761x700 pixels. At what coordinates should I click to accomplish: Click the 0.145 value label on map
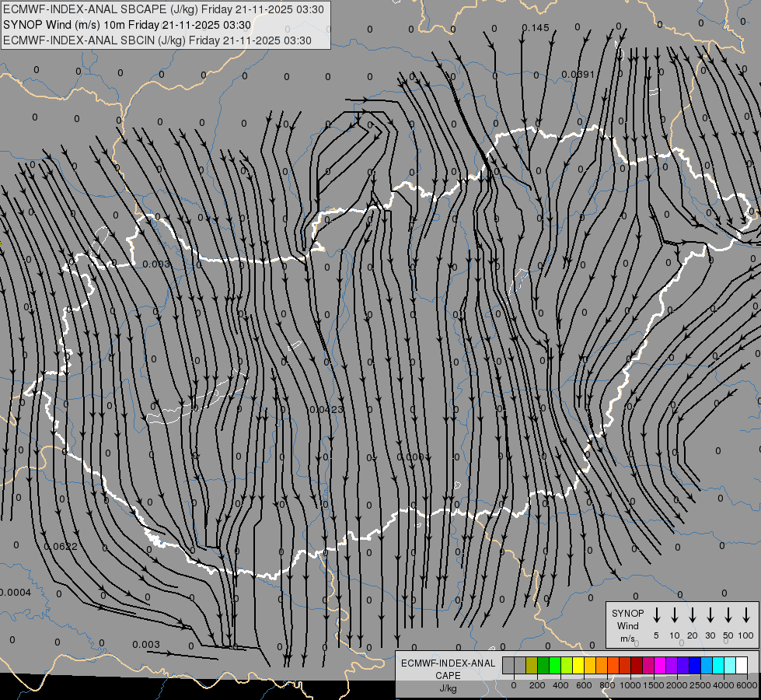[536, 28]
